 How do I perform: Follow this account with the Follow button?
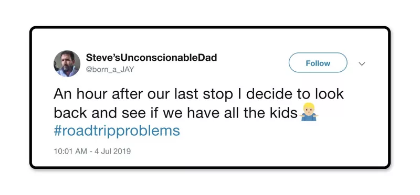(x=318, y=62)
